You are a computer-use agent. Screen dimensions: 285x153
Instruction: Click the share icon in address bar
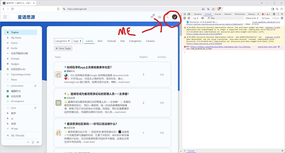click(x=214, y=9)
